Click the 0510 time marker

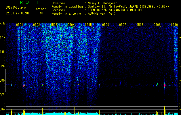pyautogui.click(x=174, y=25)
